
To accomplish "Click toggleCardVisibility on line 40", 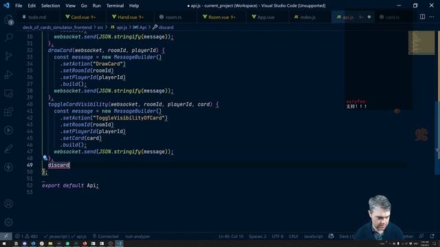I will [78, 104].
